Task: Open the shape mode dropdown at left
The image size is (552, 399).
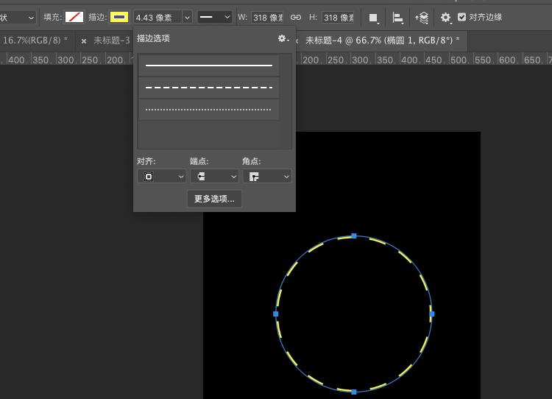Action: [x=18, y=18]
